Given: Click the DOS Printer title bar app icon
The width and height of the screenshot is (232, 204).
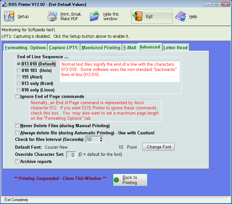Looking at the screenshot, I should (5, 4).
